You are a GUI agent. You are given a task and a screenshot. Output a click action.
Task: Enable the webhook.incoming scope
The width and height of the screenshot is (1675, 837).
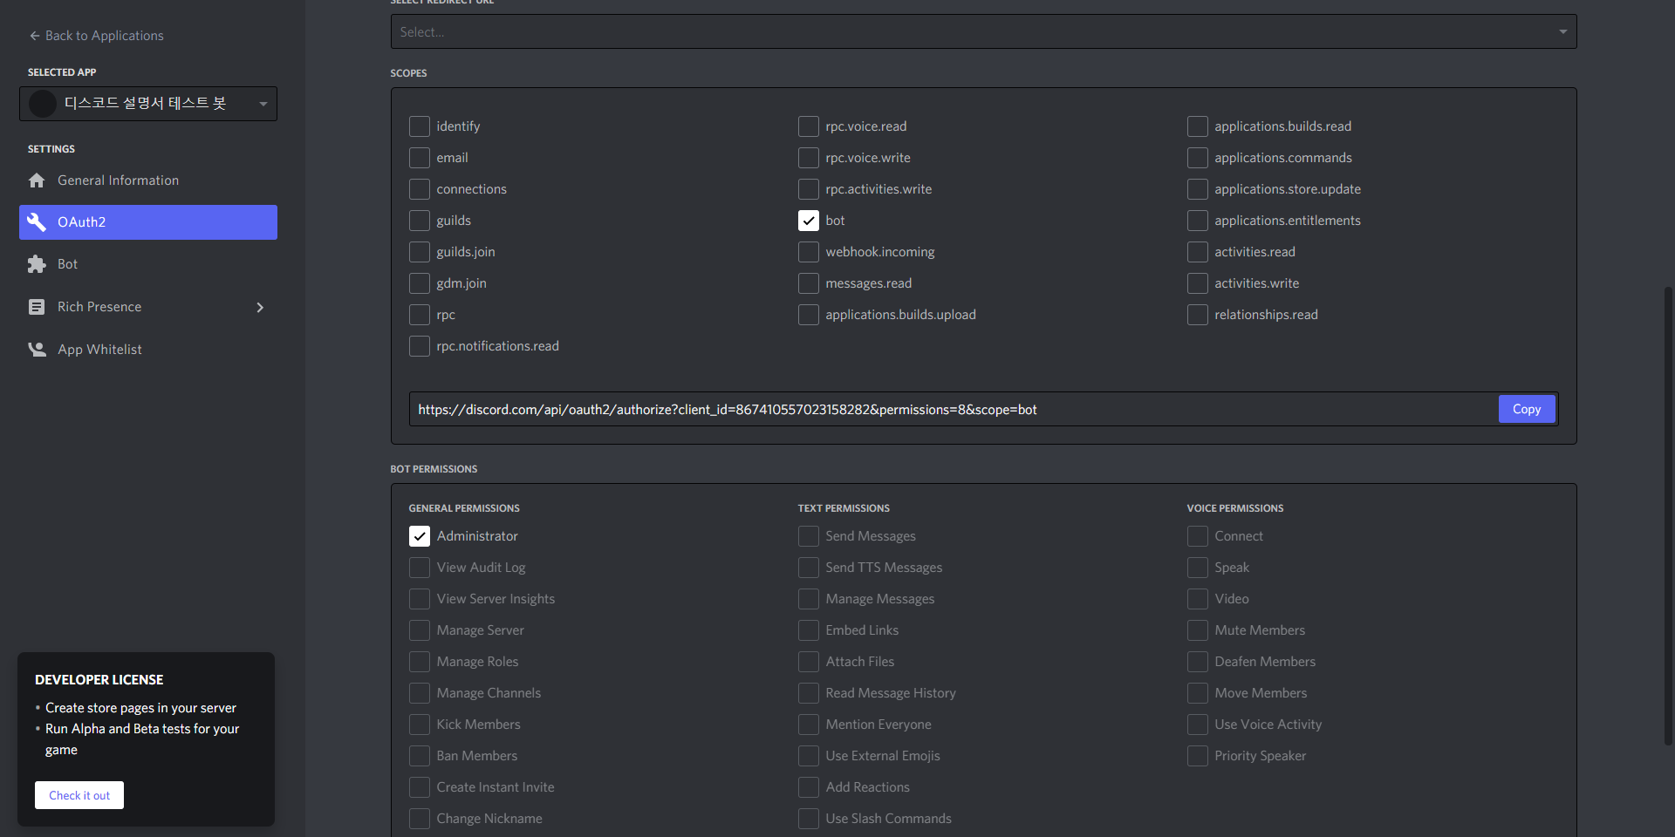point(809,252)
